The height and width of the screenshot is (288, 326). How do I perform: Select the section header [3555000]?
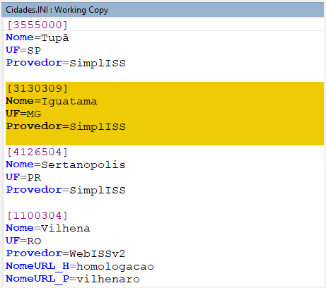[37, 25]
